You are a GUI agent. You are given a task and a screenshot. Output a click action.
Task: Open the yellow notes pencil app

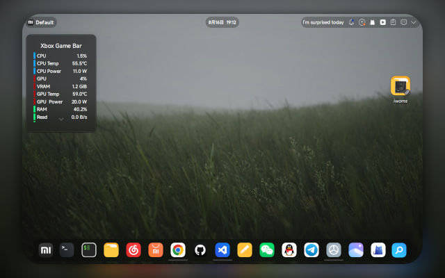(x=245, y=250)
